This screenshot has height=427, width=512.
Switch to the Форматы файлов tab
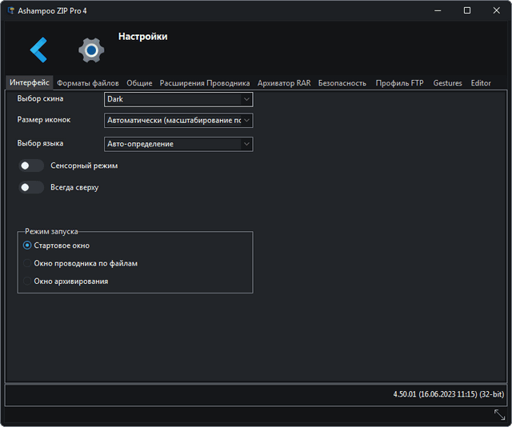tap(88, 83)
